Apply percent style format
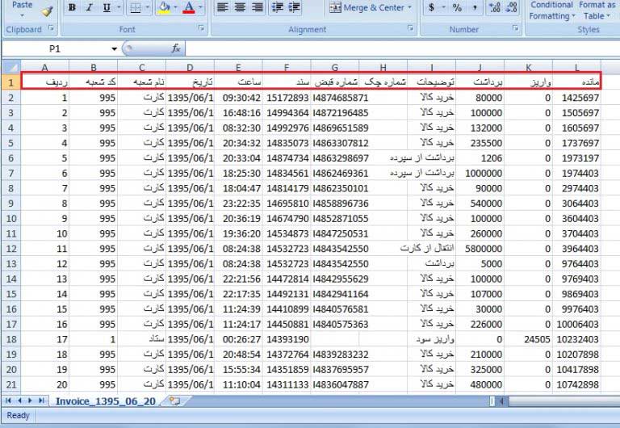Viewport: 620px width, 428px height. tap(457, 8)
